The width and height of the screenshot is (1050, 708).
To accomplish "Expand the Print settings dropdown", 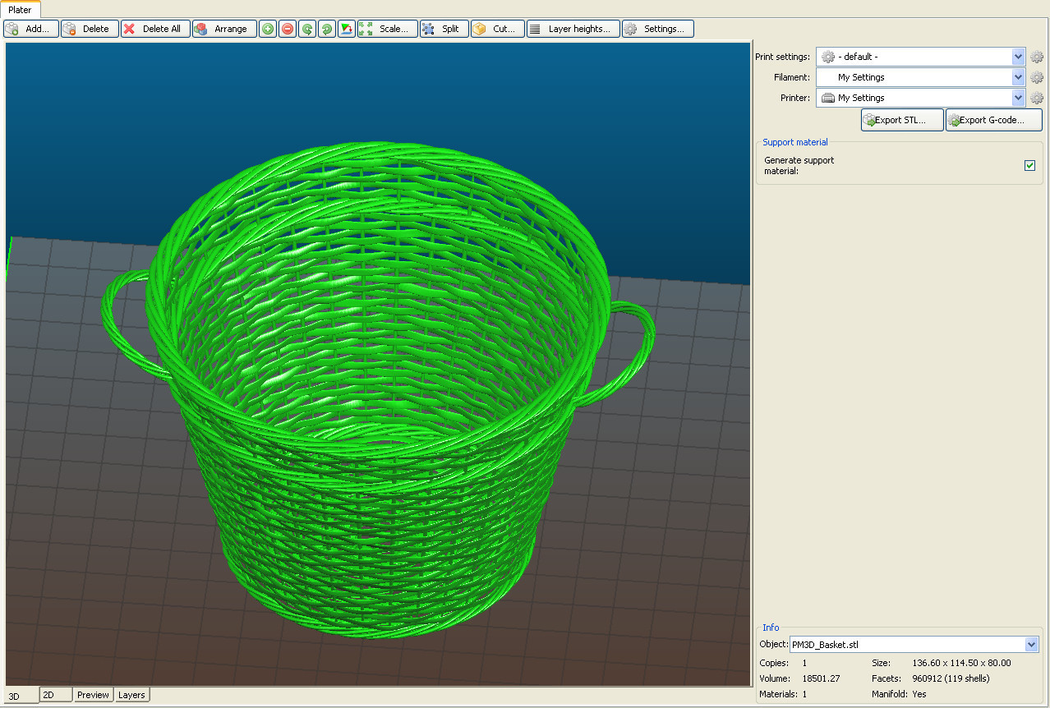I will pyautogui.click(x=1019, y=57).
